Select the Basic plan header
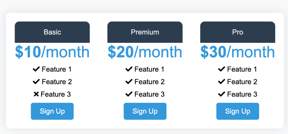This screenshot has width=288, height=134. [52, 32]
